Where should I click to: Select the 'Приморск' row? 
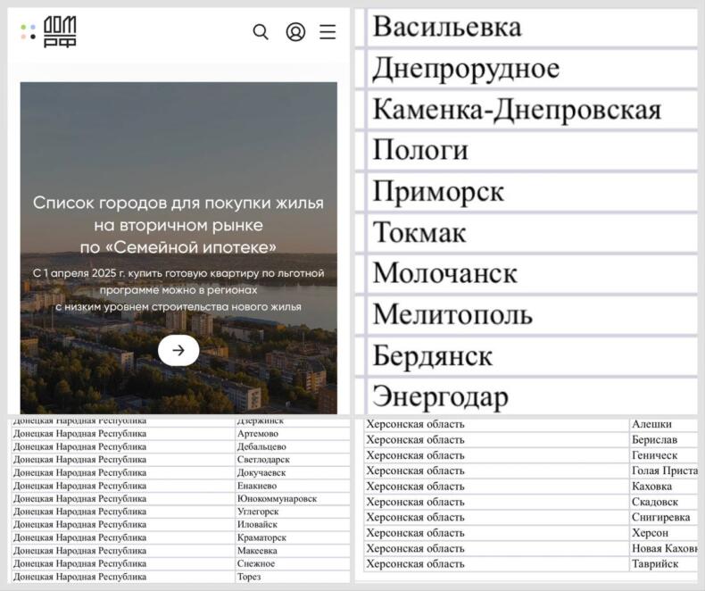click(x=533, y=192)
